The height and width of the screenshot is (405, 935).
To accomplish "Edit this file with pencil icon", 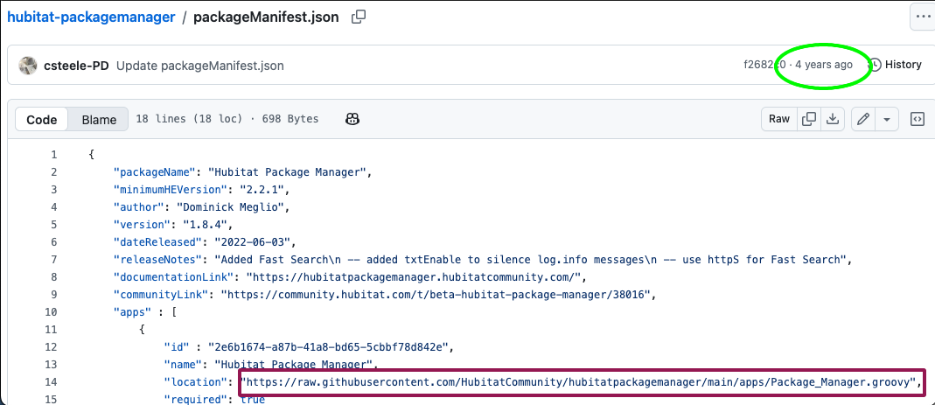I will pos(862,119).
